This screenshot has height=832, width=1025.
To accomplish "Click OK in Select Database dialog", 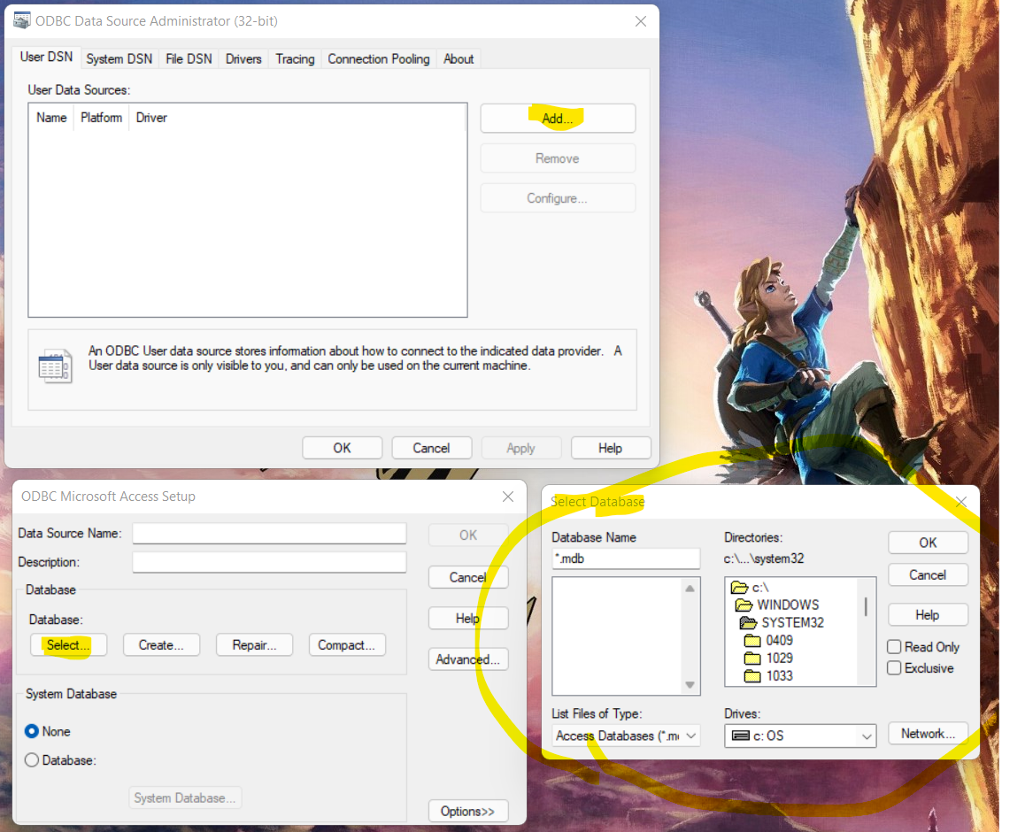I will [928, 543].
